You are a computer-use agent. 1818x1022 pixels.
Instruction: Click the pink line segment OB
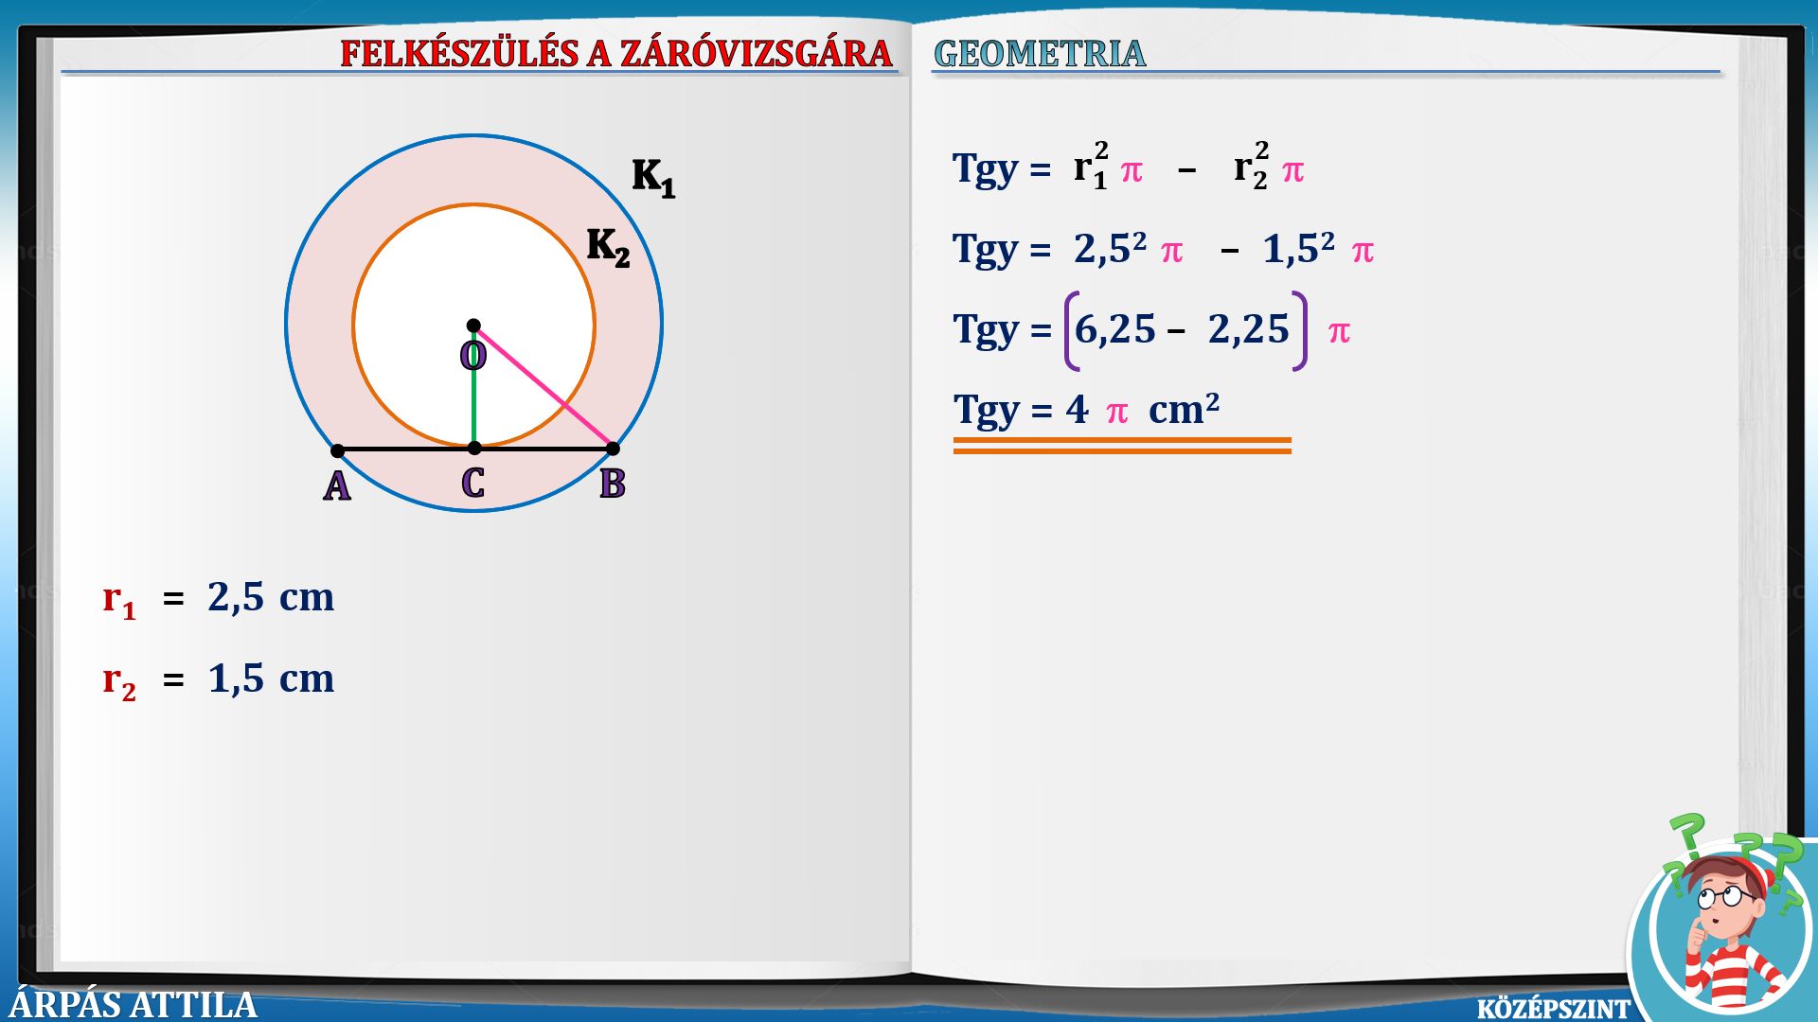(x=544, y=388)
